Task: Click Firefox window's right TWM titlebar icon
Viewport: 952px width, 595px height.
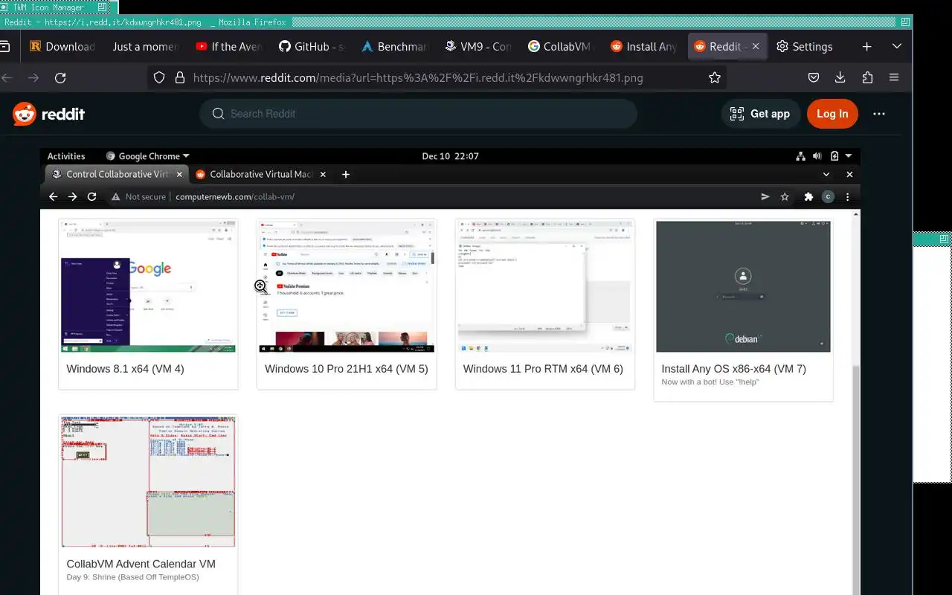Action: [x=904, y=22]
